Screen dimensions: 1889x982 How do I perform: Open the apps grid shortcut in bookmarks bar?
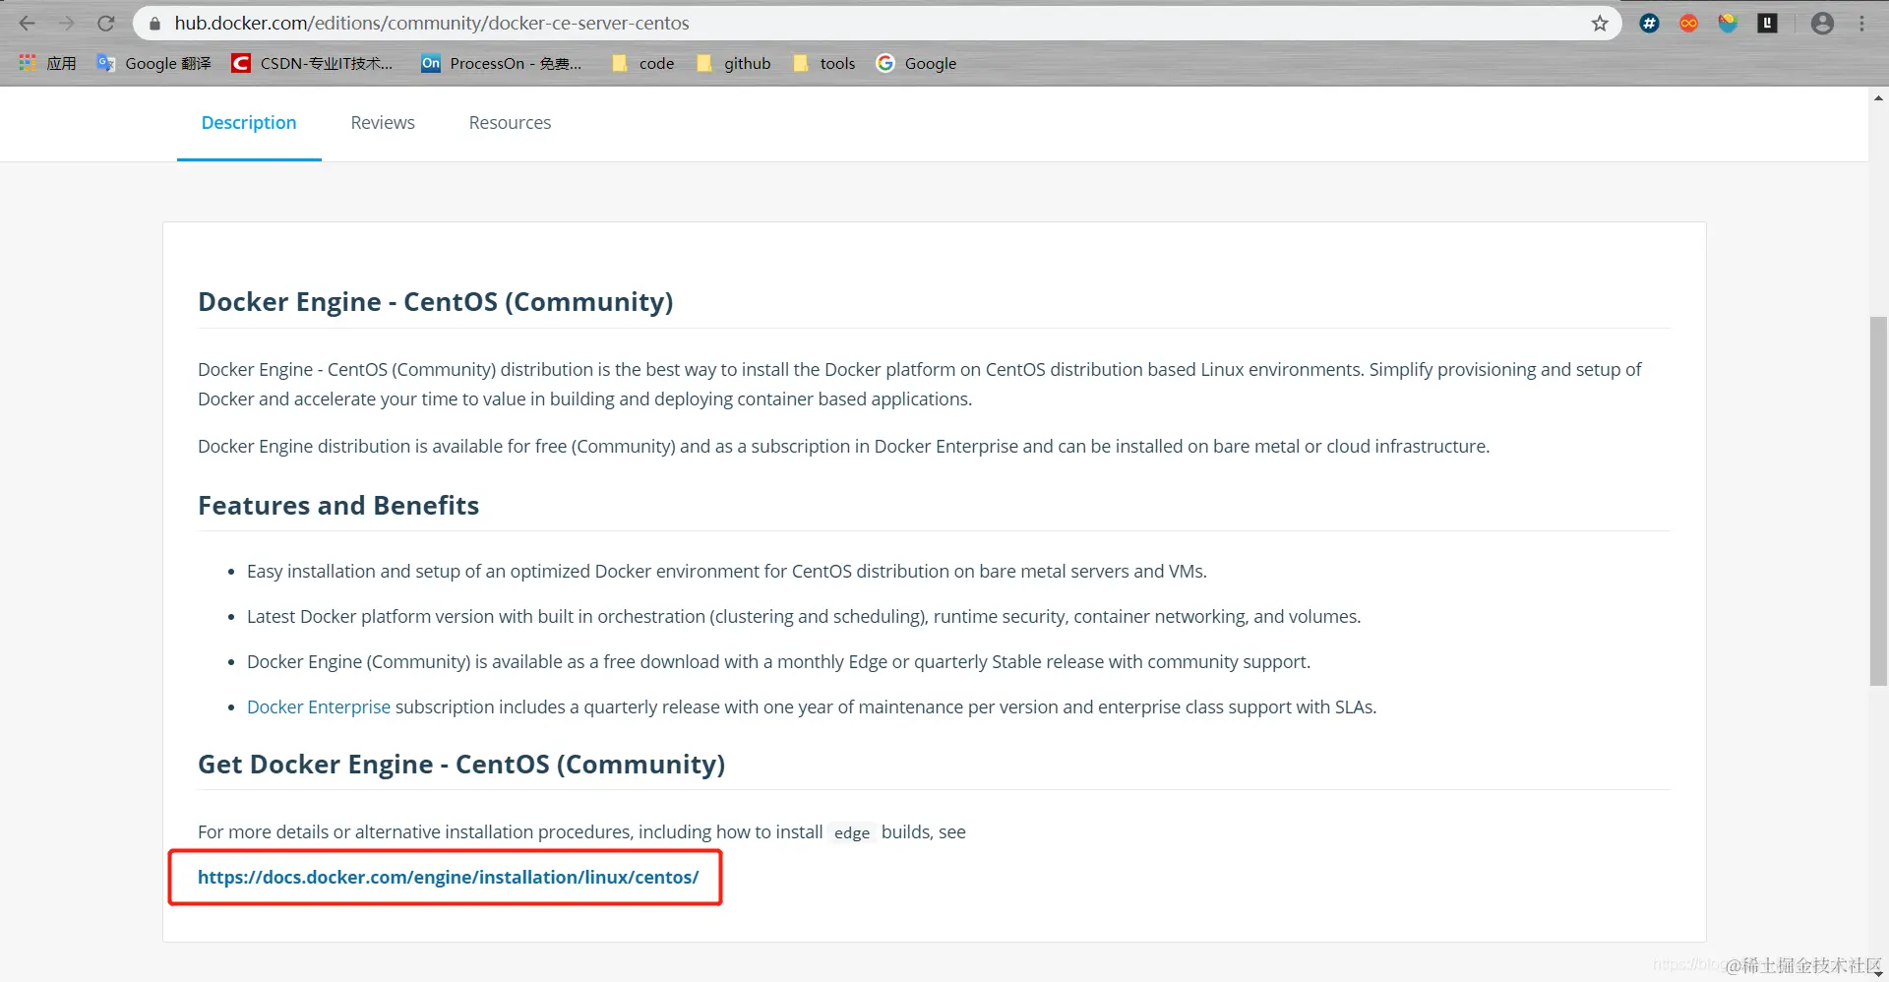47,63
